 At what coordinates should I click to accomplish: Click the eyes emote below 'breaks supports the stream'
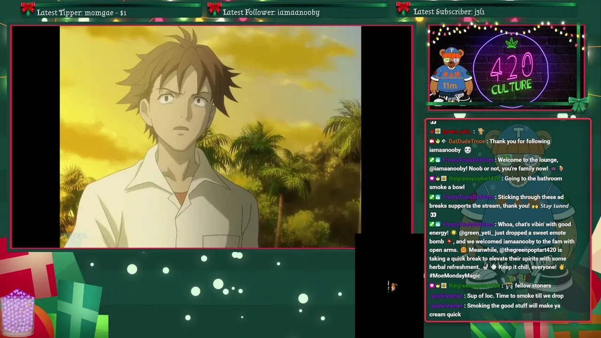[x=433, y=215]
